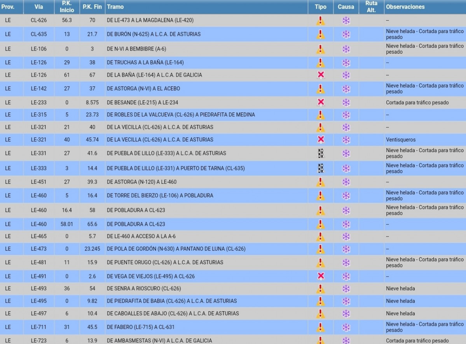Click the snowflake cause icon for CL-635
Viewport: 466px width, 344px height.
[x=346, y=35]
